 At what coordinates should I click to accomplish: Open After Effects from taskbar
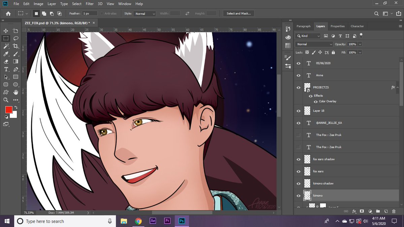[x=153, y=221]
